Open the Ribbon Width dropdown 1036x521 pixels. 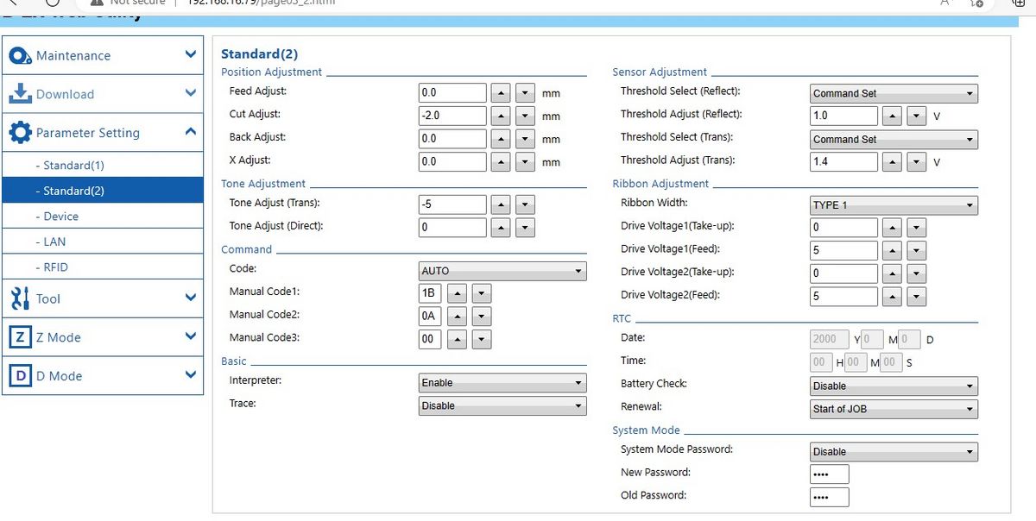pos(893,205)
